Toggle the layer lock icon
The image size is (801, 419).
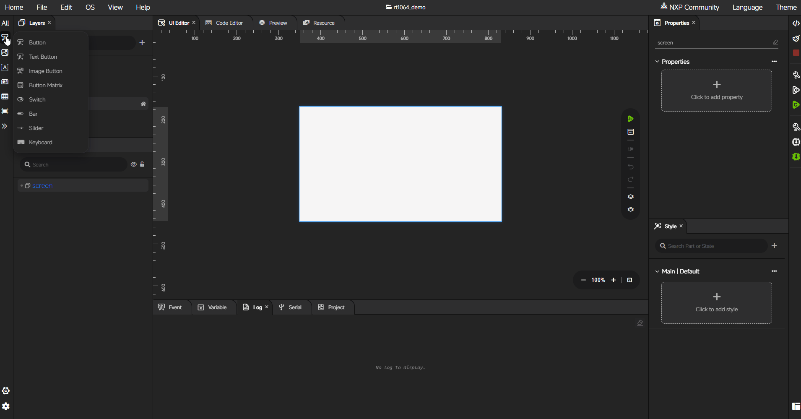(x=142, y=164)
